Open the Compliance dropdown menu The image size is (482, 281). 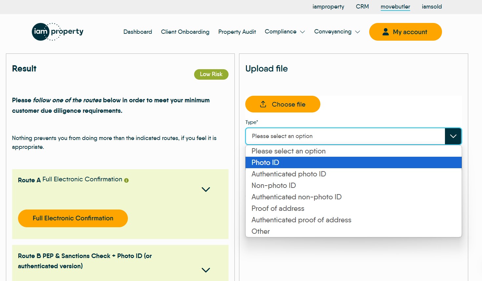coord(285,32)
